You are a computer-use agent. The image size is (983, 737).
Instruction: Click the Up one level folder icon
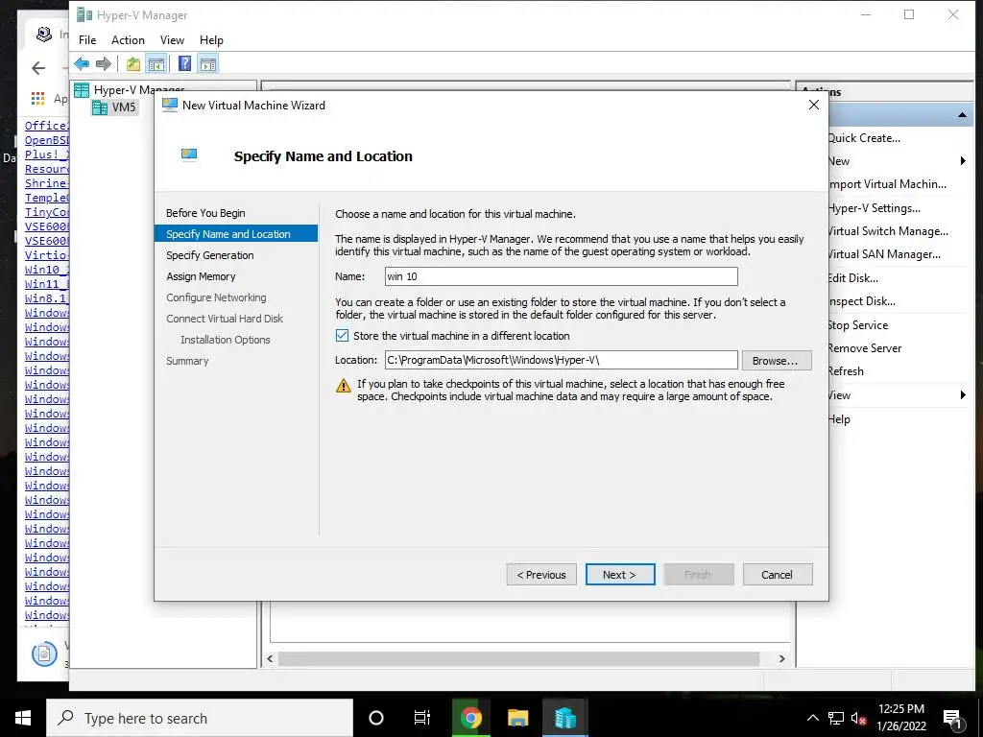click(132, 63)
